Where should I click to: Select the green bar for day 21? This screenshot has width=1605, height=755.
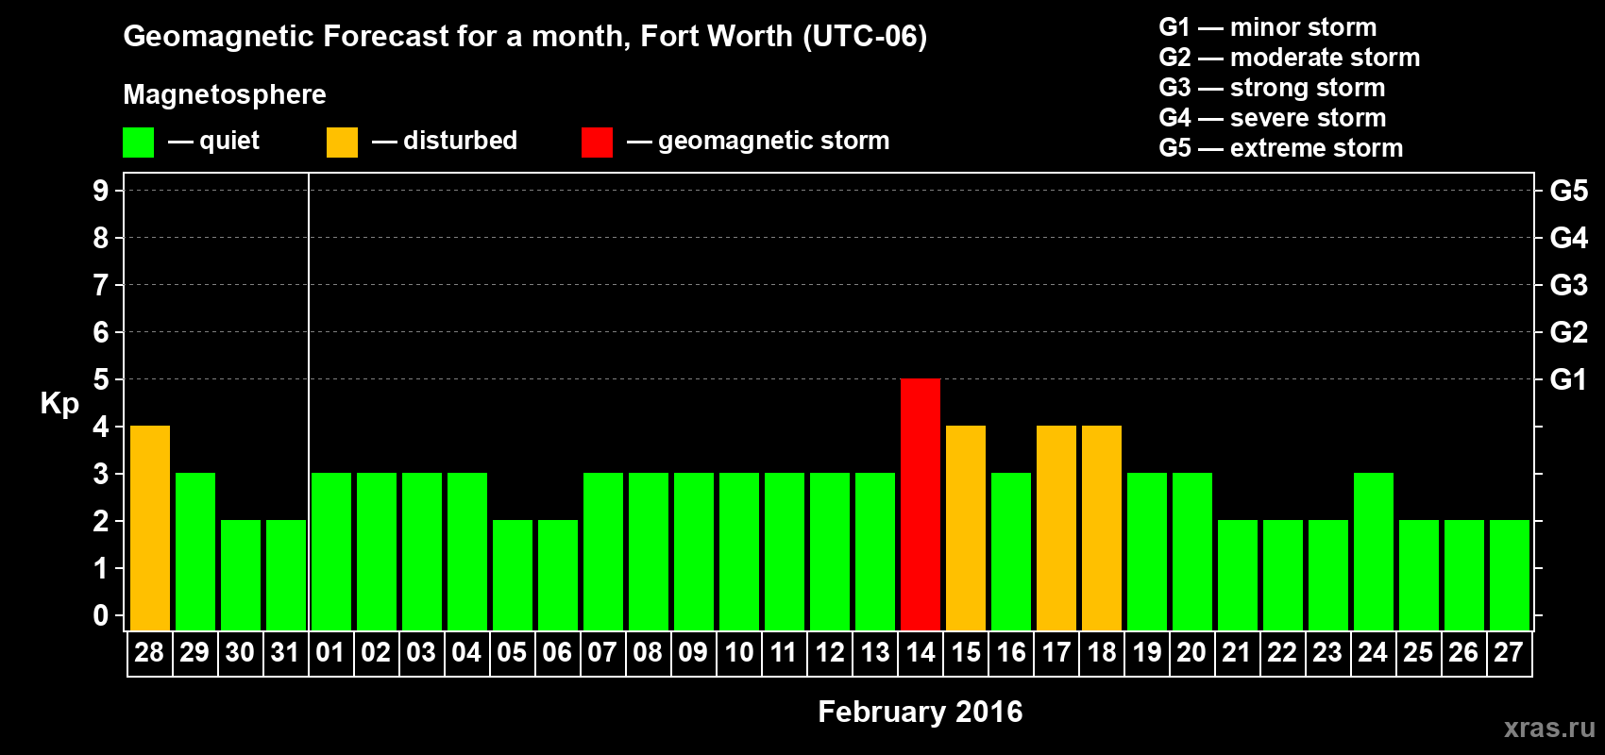pyautogui.click(x=1238, y=575)
